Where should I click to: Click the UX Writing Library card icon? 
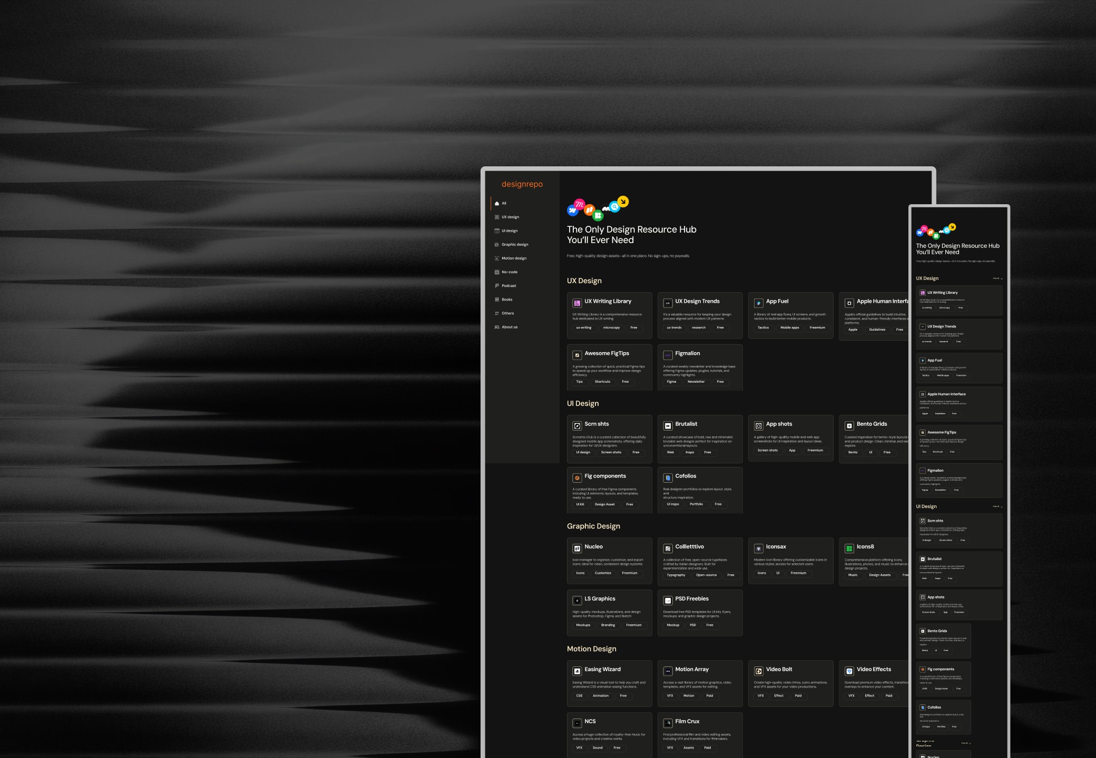coord(577,303)
